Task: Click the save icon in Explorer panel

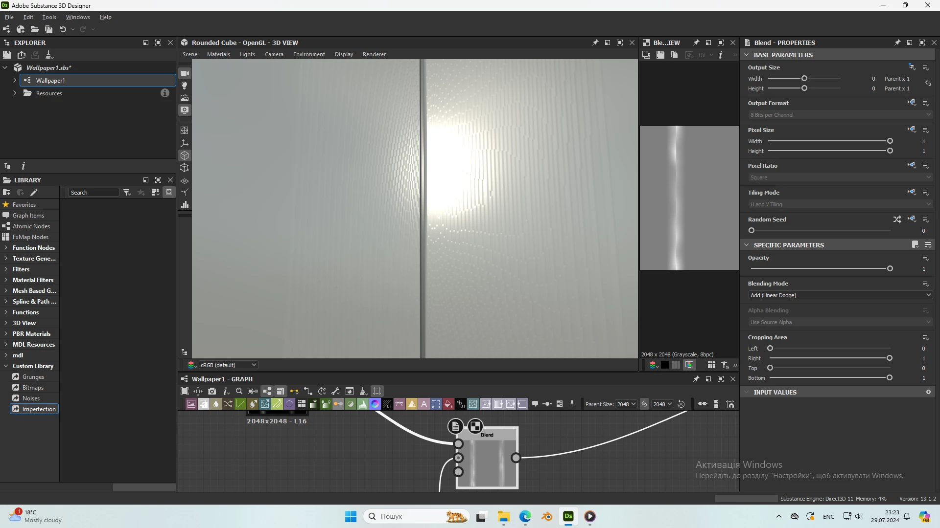Action: 7,55
